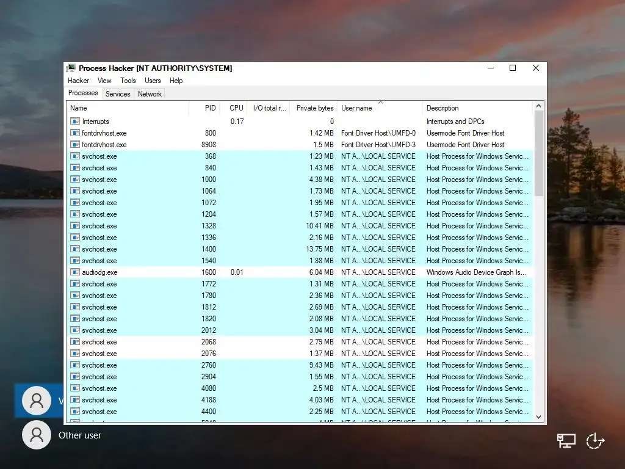Image resolution: width=625 pixels, height=469 pixels.
Task: Click icon of svchost.exe PID 1204
Action: click(75, 214)
